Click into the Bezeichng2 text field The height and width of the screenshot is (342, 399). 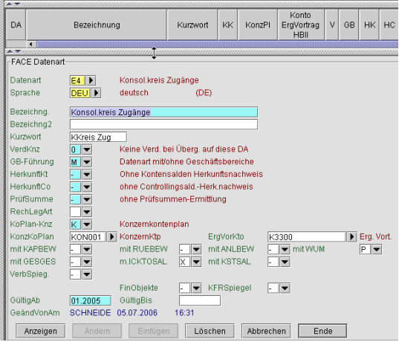(163, 125)
